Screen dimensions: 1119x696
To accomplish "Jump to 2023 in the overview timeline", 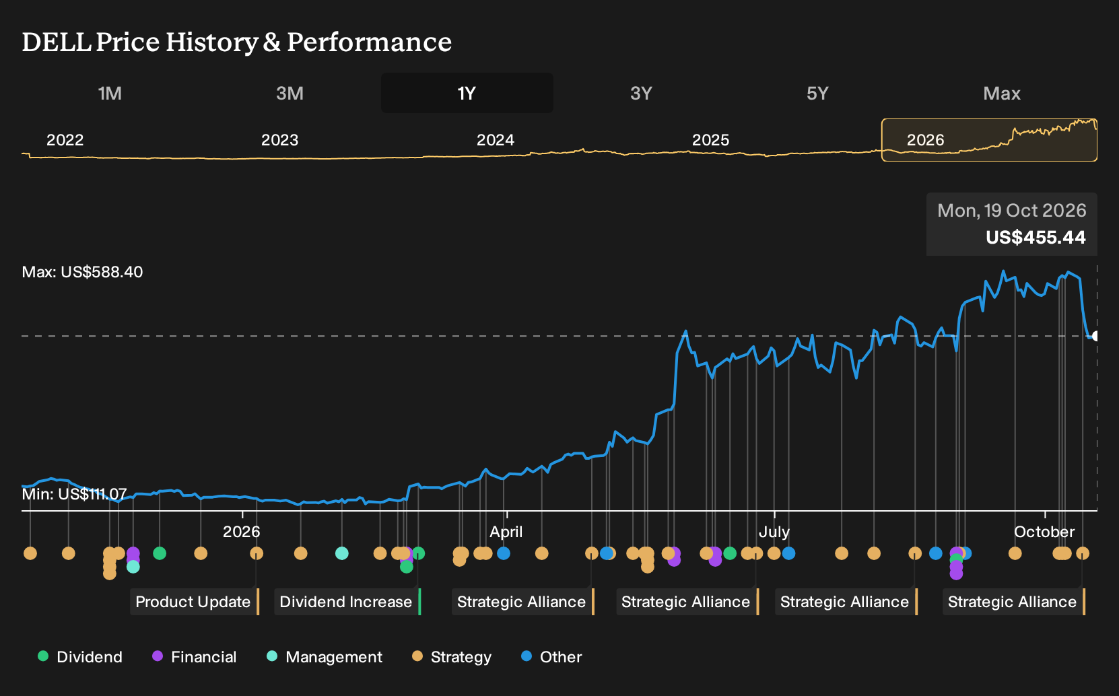I will (279, 140).
